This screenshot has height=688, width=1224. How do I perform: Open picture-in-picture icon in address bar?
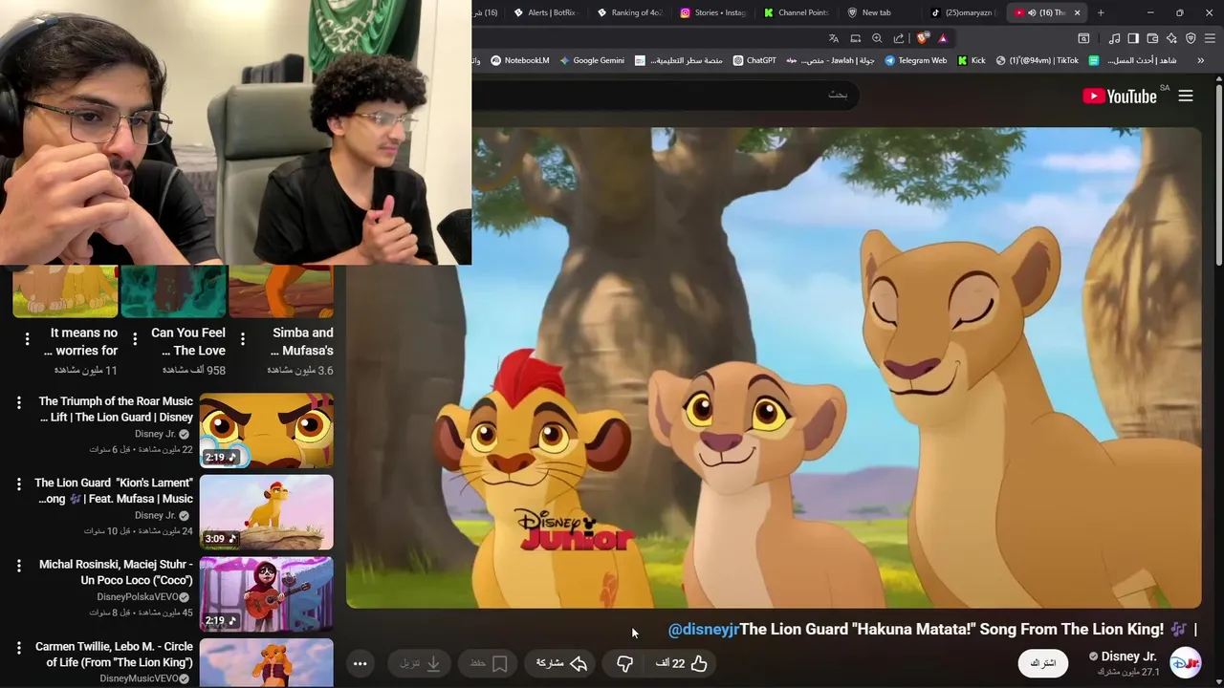tap(856, 38)
